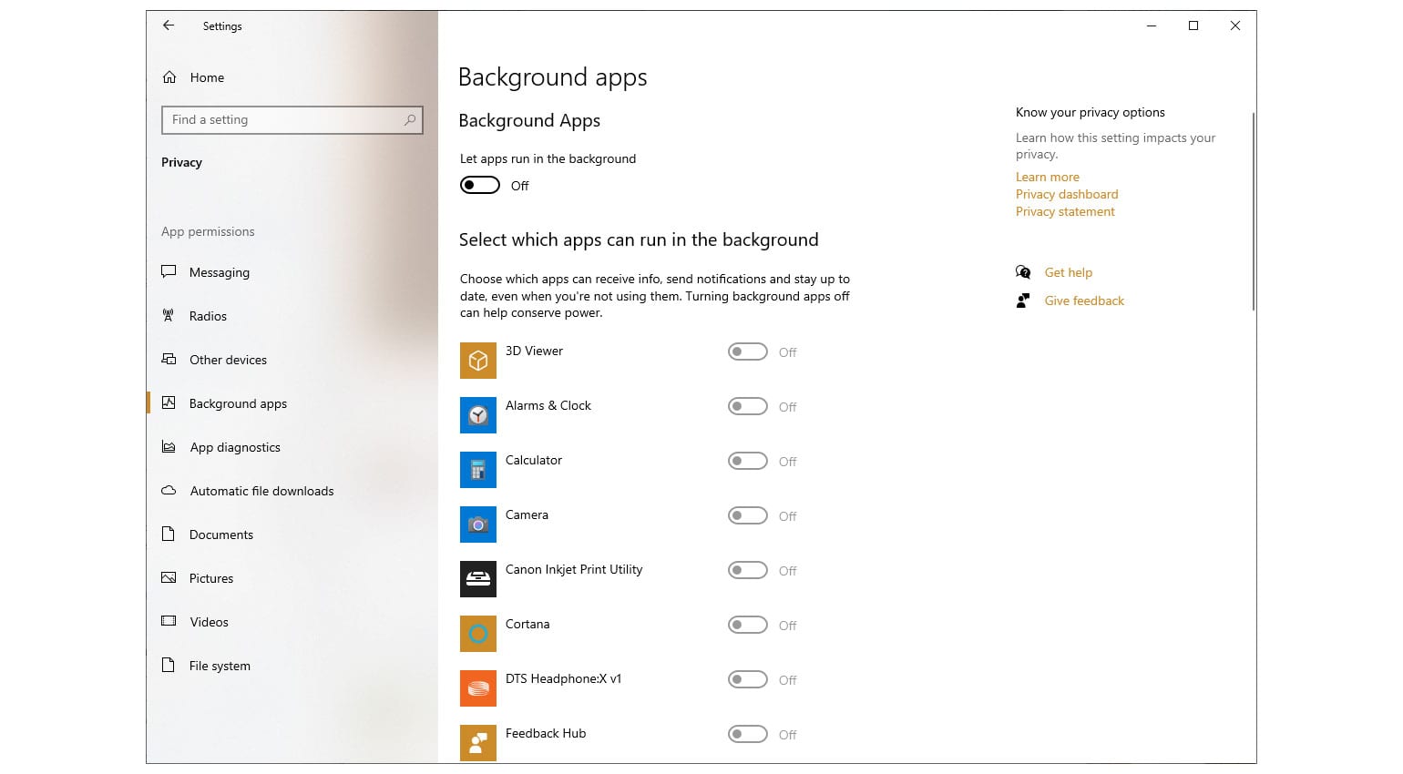Toggle the DTS Headphone:X v1 switch
The width and height of the screenshot is (1403, 774).
point(748,679)
